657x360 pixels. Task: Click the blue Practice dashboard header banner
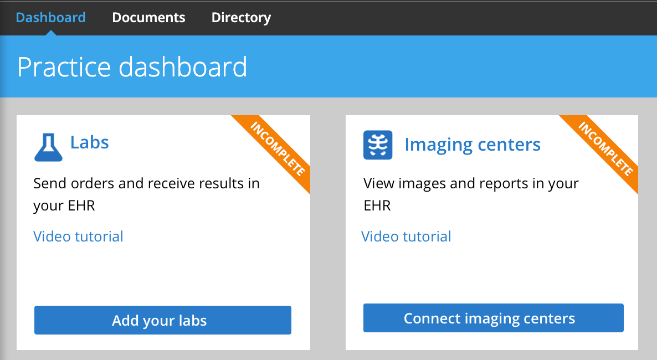point(443,67)
